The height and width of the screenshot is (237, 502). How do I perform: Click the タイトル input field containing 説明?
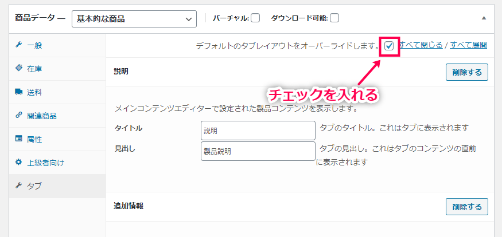point(258,131)
